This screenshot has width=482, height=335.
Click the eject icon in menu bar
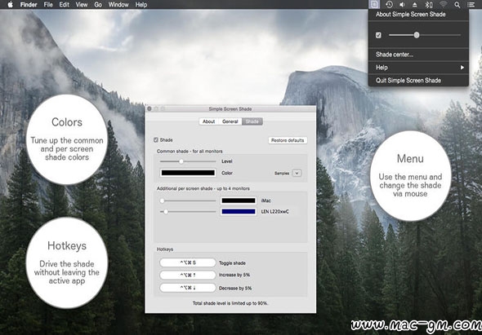(x=415, y=5)
